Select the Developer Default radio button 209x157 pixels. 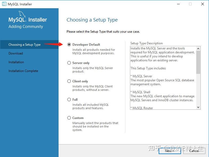69,44
